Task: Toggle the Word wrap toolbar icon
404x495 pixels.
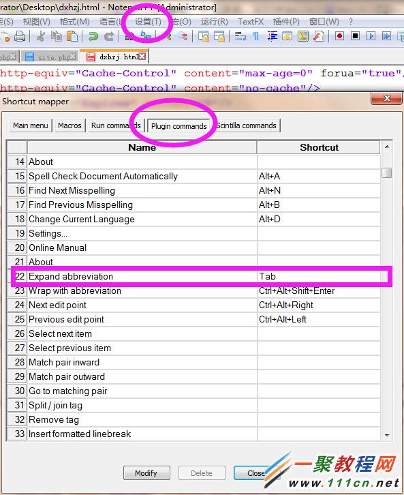Action: point(240,36)
